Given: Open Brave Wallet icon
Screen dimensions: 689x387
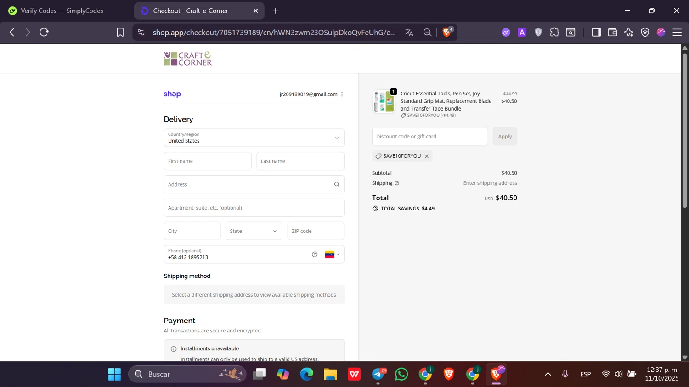Looking at the screenshot, I should pyautogui.click(x=613, y=32).
